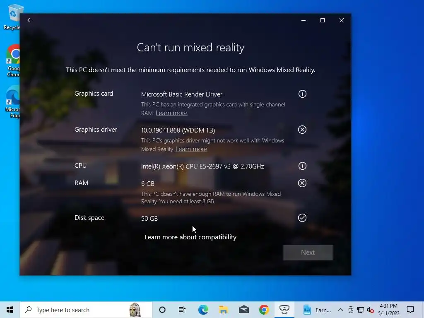Open Task View on the taskbar

click(182, 310)
